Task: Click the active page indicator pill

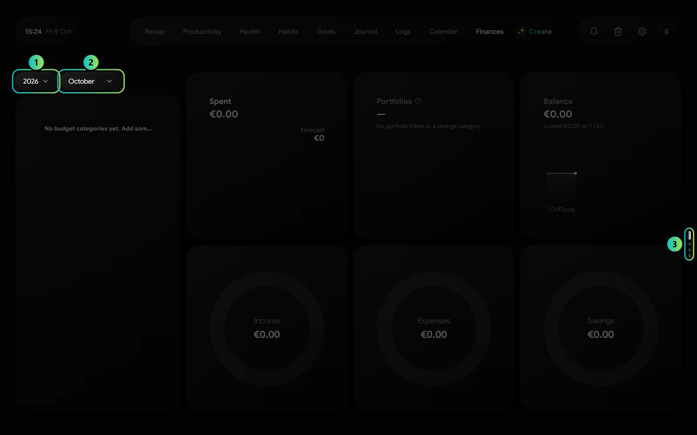Action: [689, 235]
